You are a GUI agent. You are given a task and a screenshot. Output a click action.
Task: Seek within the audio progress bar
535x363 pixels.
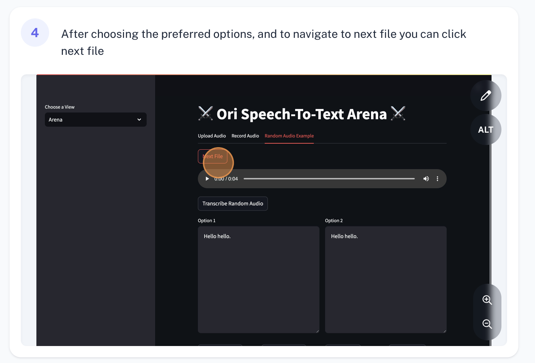click(x=329, y=179)
